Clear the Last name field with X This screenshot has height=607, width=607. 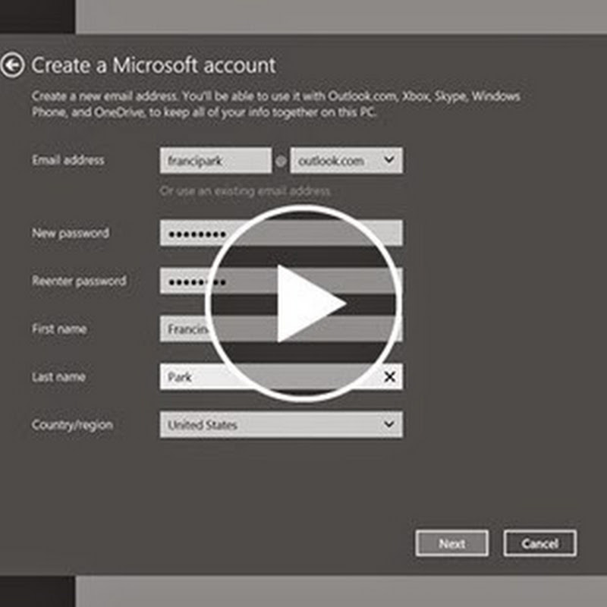point(389,376)
